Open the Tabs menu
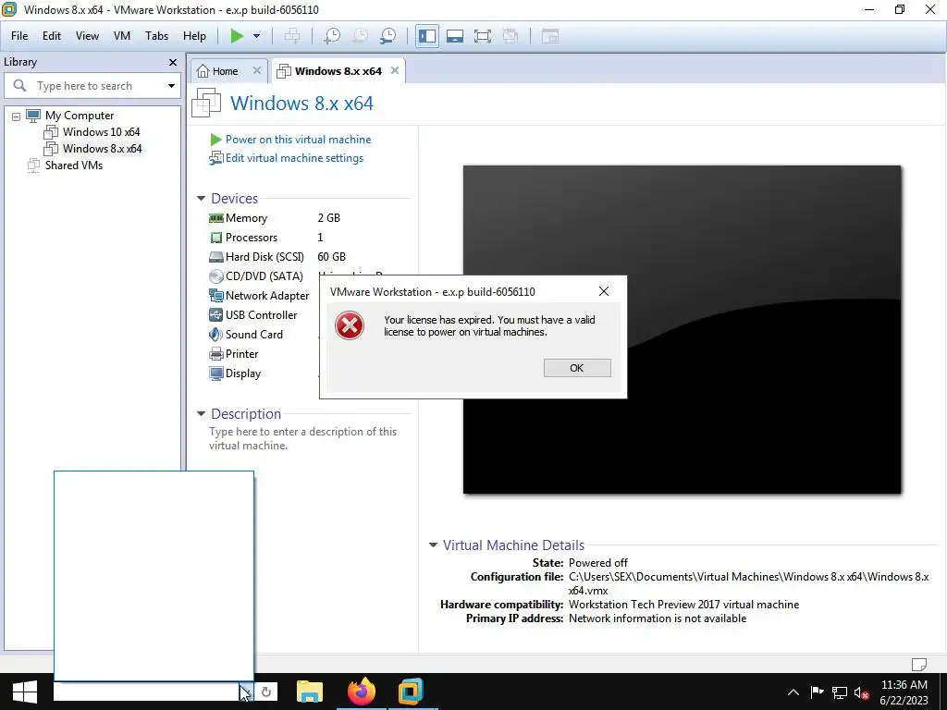Image resolution: width=947 pixels, height=710 pixels. coord(156,36)
